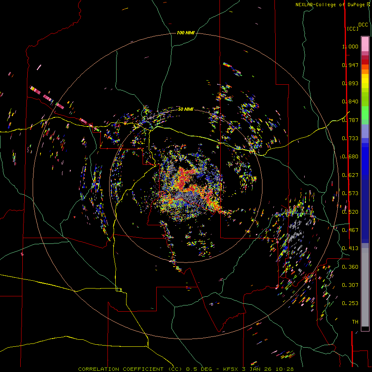
Task: Click the [CC] legend label
Action: coord(353,29)
